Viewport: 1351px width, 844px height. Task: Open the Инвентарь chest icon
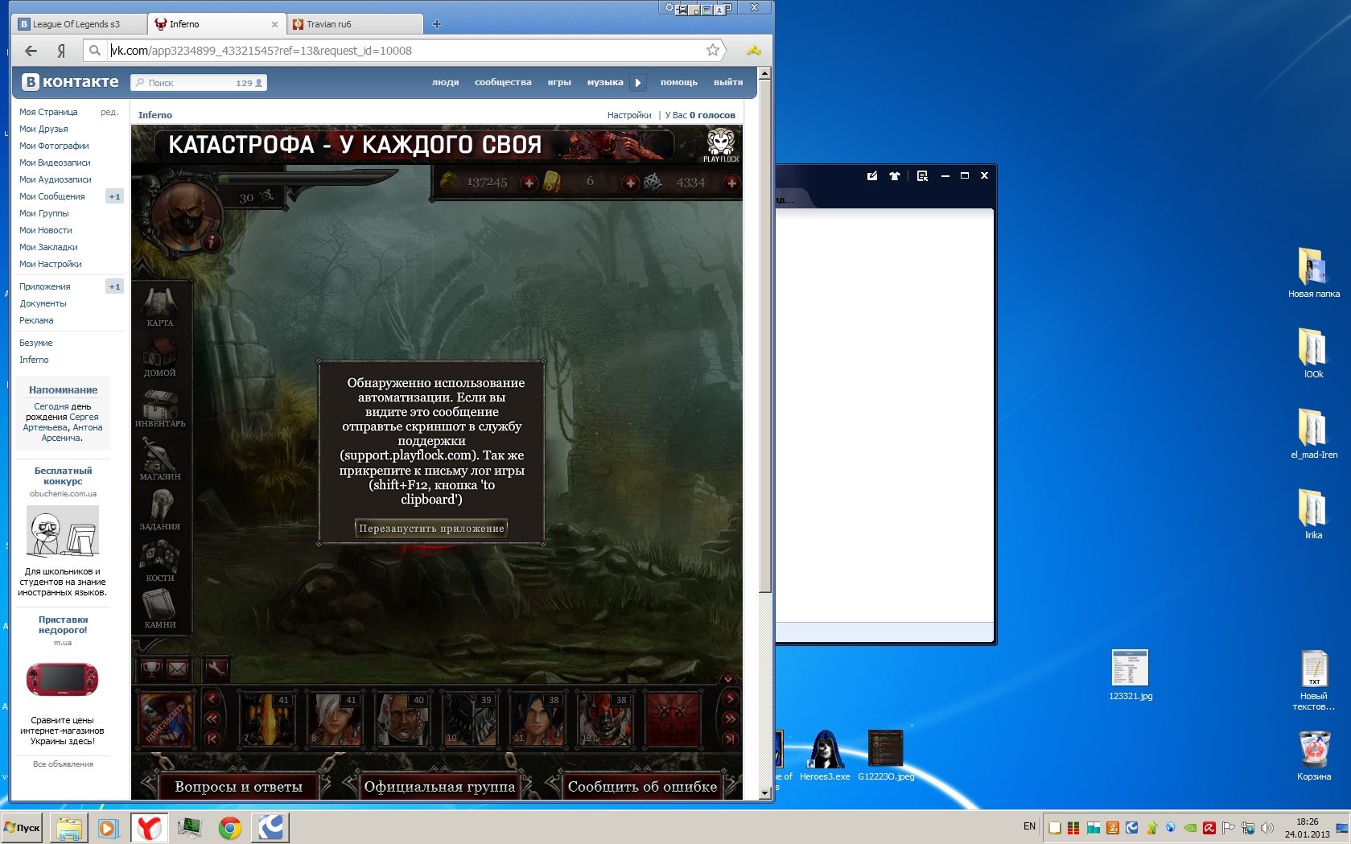(160, 407)
